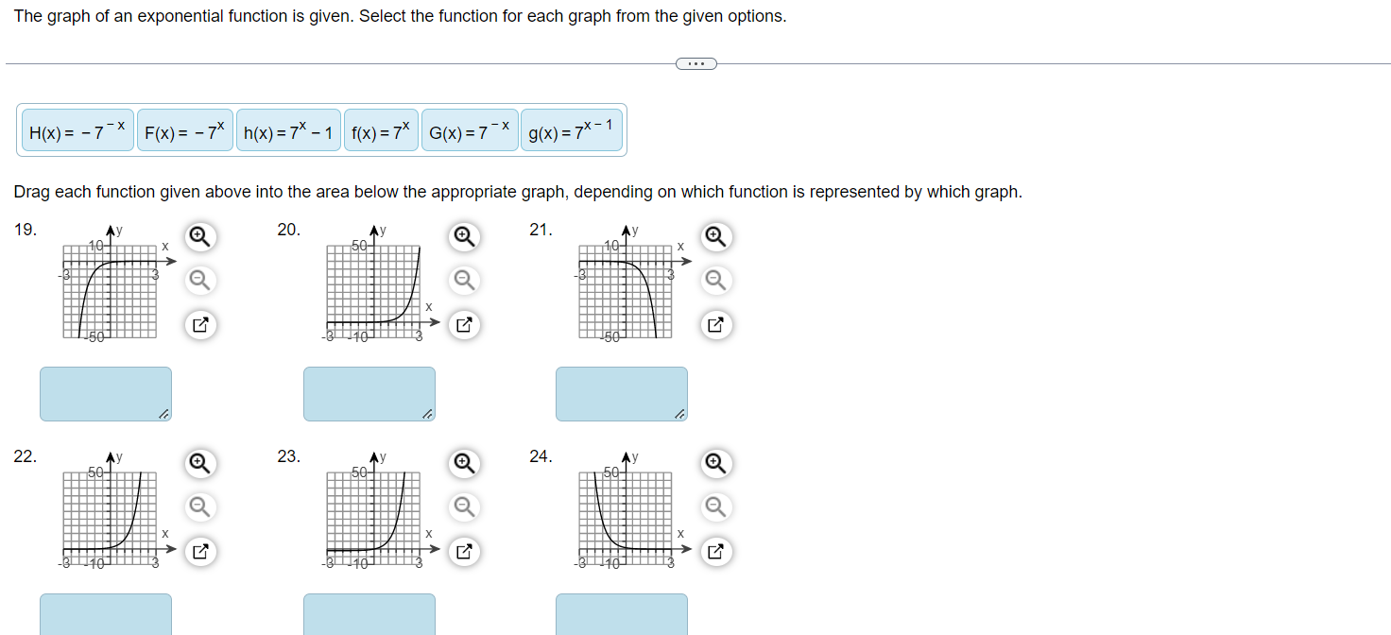Open graph 19 in an external larger view
This screenshot has height=635, width=1391.
click(199, 325)
